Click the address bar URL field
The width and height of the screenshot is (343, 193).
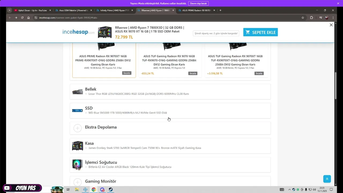(x=169, y=18)
